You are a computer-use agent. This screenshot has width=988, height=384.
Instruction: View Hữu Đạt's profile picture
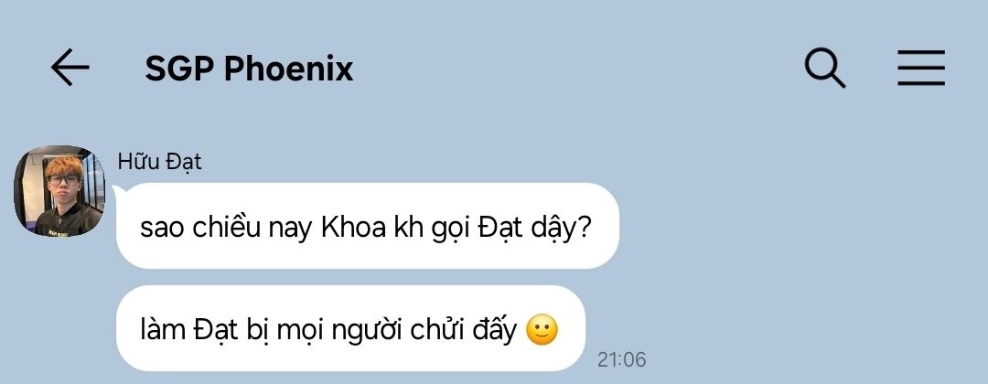pyautogui.click(x=59, y=191)
